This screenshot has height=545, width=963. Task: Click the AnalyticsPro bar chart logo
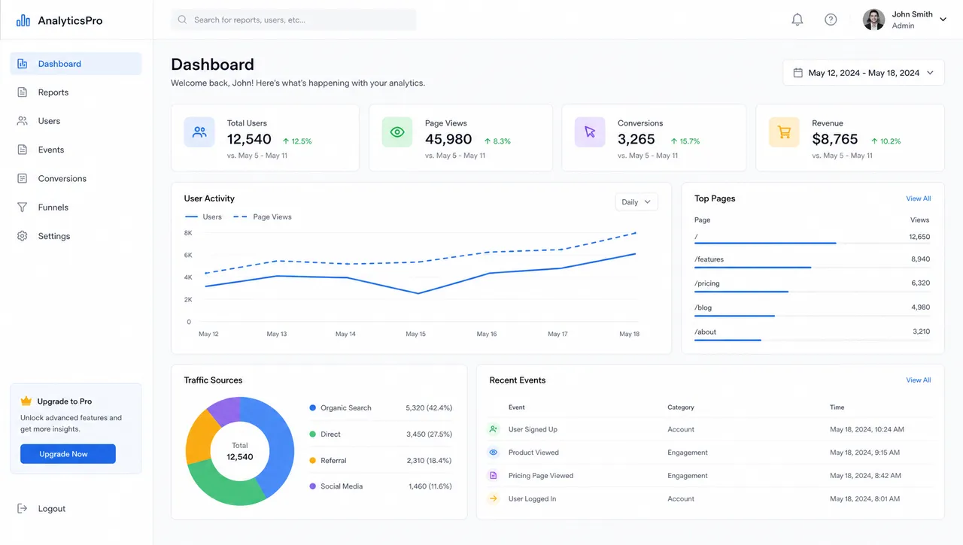point(23,20)
